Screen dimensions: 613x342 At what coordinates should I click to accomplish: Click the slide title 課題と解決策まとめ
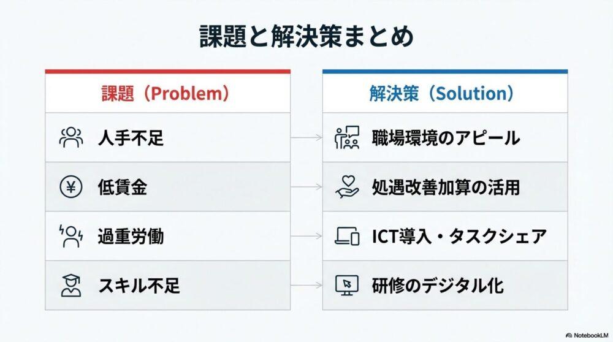click(306, 37)
